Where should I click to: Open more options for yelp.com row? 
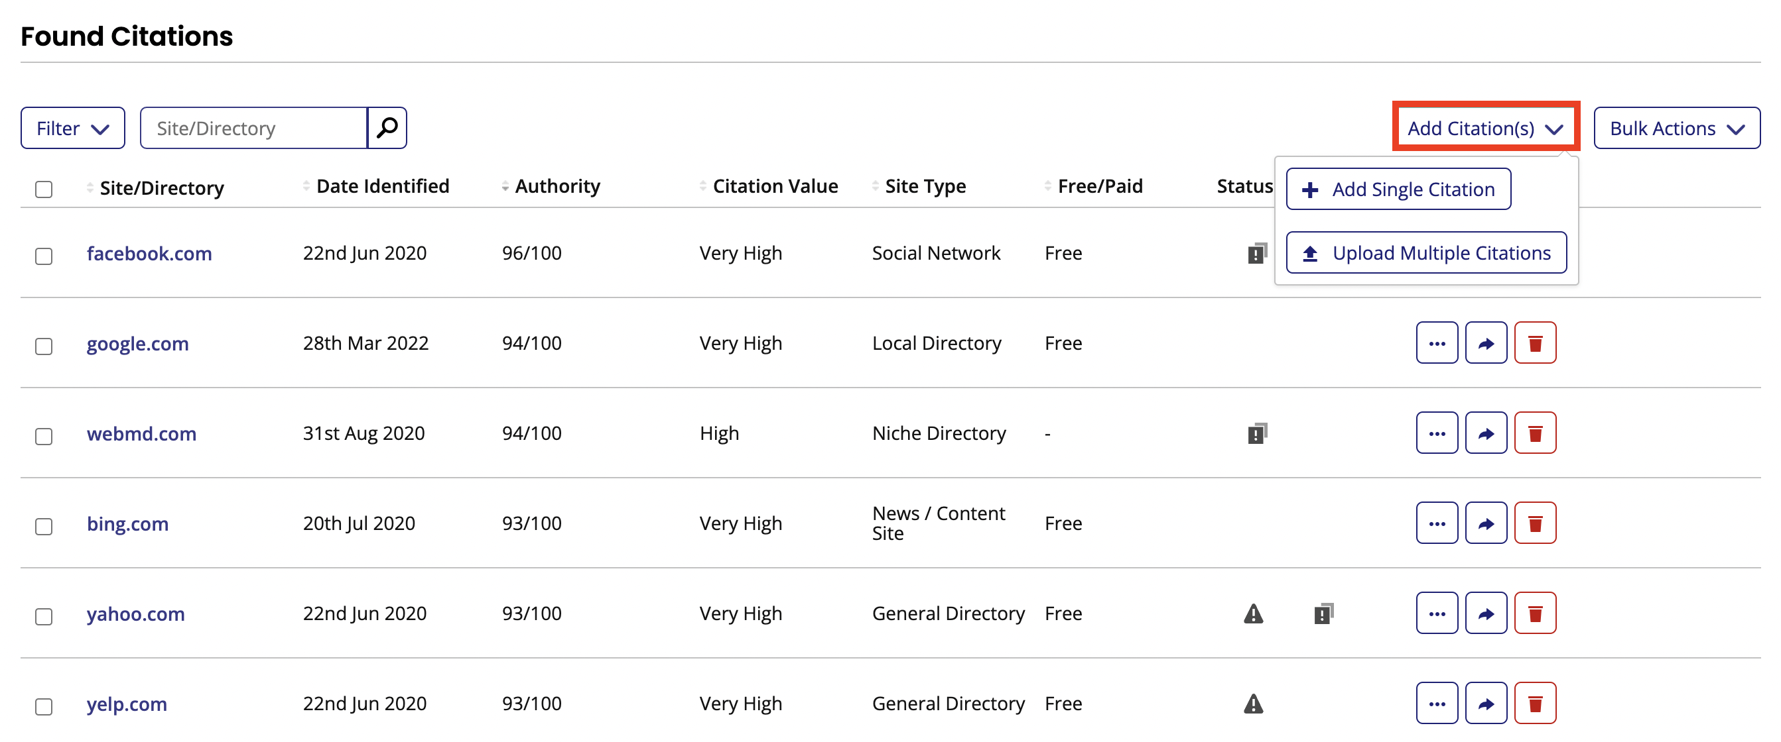pos(1437,704)
